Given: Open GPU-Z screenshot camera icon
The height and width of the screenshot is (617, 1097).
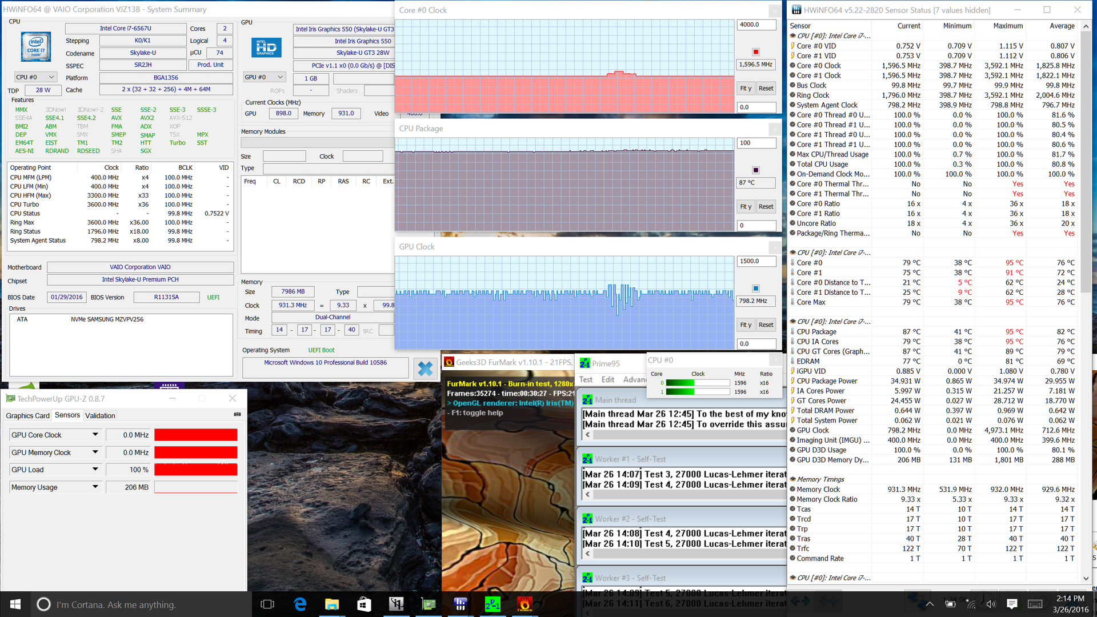Looking at the screenshot, I should click(237, 414).
